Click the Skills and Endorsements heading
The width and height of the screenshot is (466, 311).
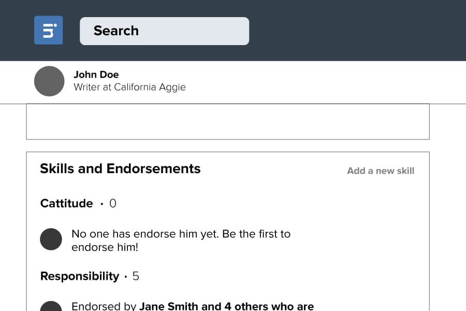tap(120, 169)
